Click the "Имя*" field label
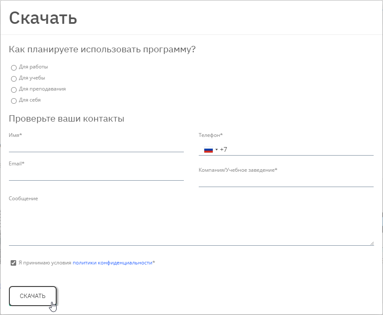Screen dimensions: 383x315 15,135
